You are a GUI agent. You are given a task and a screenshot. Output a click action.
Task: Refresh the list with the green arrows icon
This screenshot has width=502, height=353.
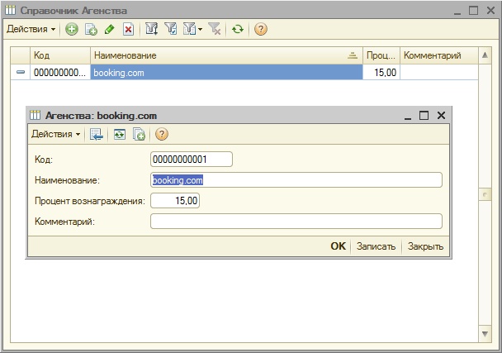[238, 29]
